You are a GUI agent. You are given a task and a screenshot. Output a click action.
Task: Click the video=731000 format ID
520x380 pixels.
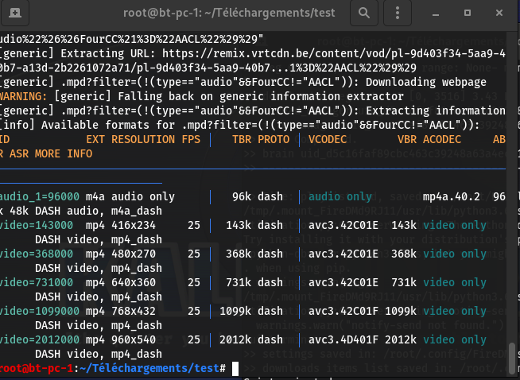point(36,282)
